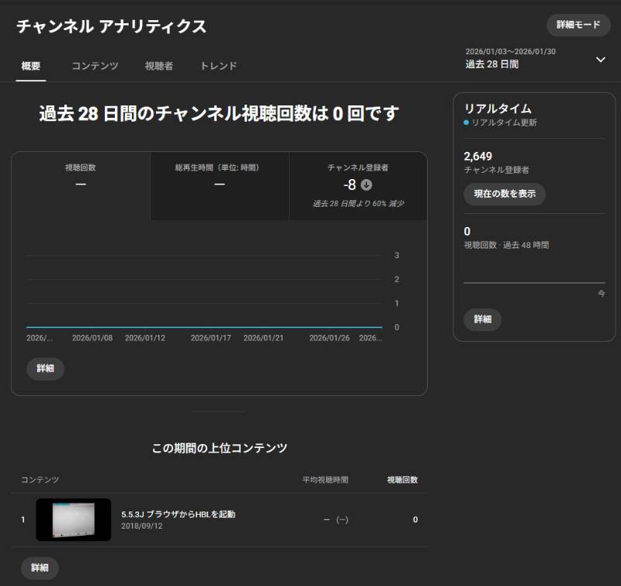621x586 pixels.
Task: Click 詳細 button below top content table
Action: click(x=40, y=568)
